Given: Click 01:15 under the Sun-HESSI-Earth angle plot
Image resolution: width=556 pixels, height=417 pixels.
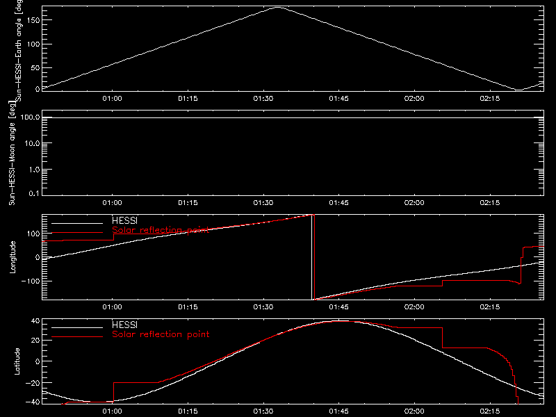Looking at the screenshot, I should tap(188, 98).
